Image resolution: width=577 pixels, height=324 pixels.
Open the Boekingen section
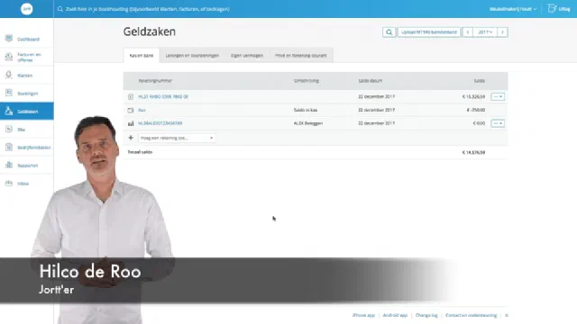click(x=28, y=94)
